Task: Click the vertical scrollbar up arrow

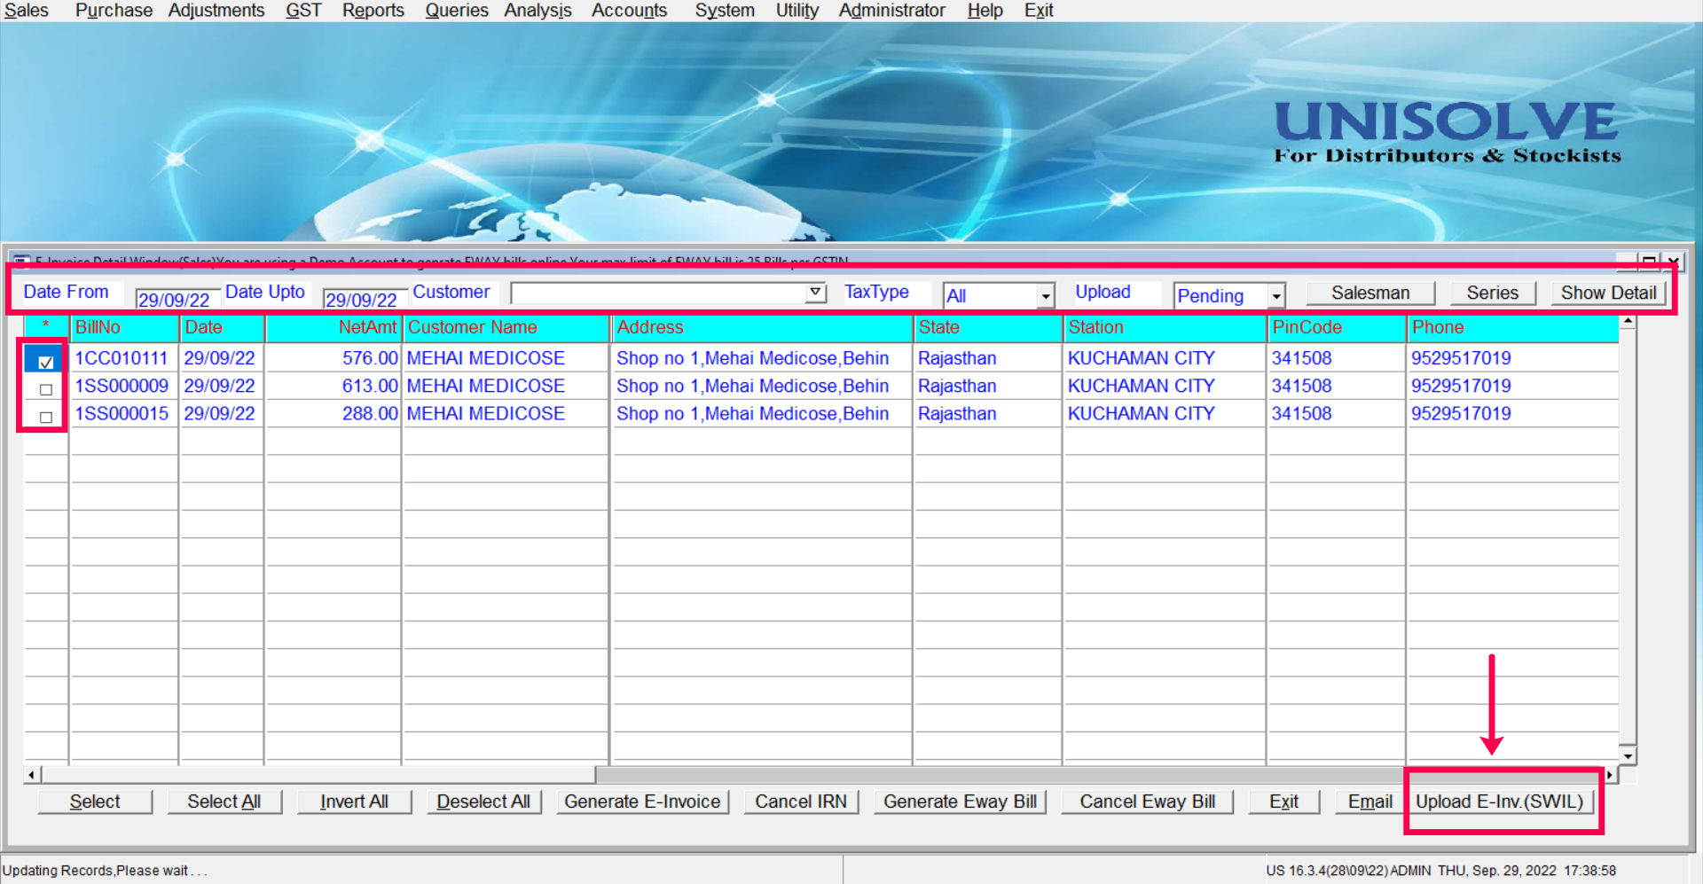Action: point(1628,323)
